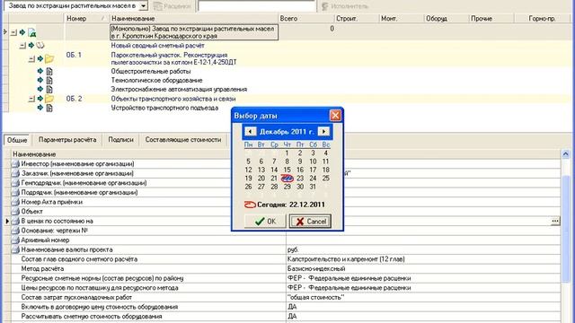Click the Сегодня: 22.12.2011 label
The width and height of the screenshot is (575, 323).
(290, 205)
